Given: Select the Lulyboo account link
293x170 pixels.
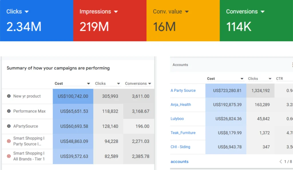Looking at the screenshot, I should coord(177,119).
